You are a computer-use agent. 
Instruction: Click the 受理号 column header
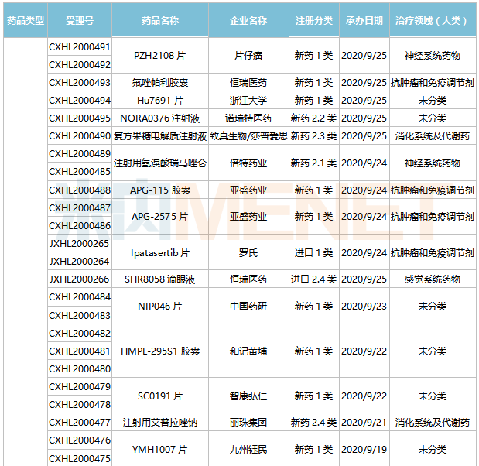coord(80,20)
